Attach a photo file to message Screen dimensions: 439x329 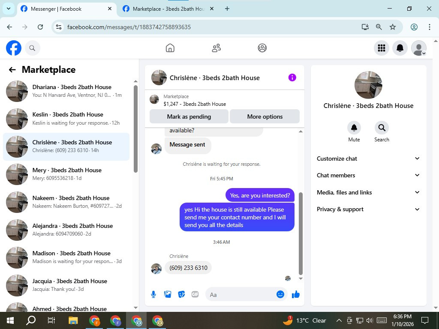tap(168, 294)
